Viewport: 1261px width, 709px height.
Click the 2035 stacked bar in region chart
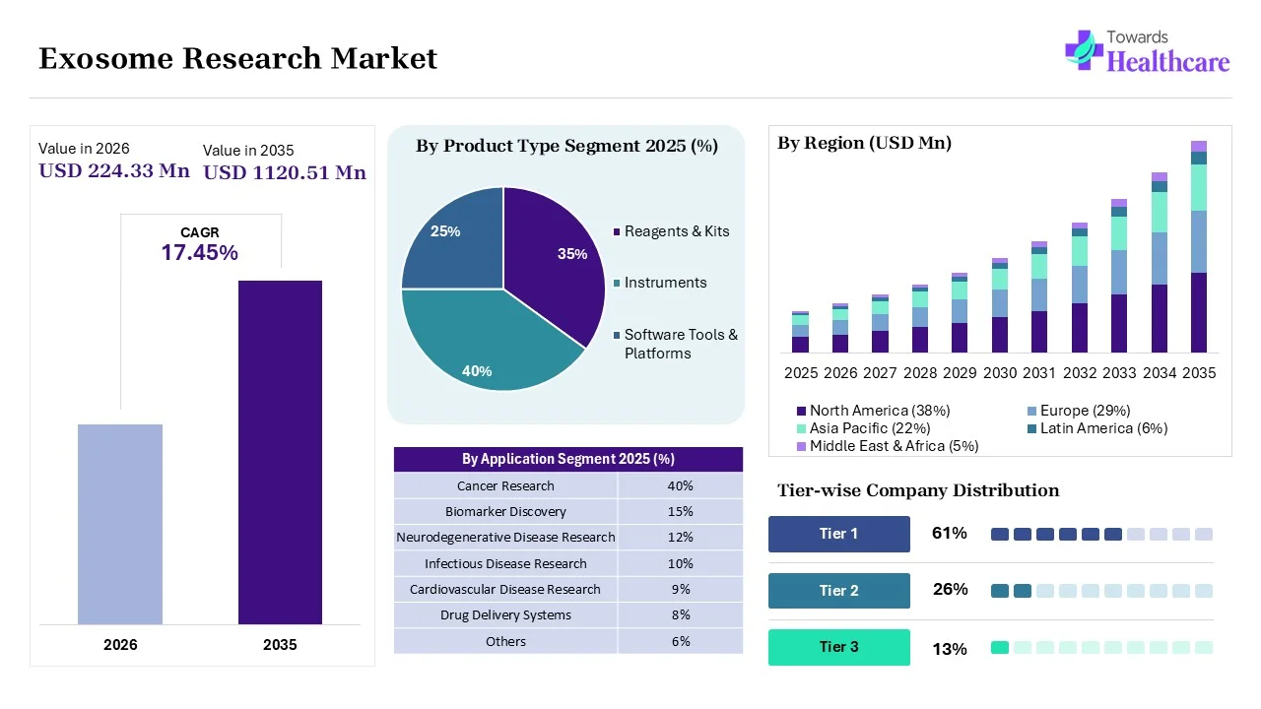(1199, 246)
